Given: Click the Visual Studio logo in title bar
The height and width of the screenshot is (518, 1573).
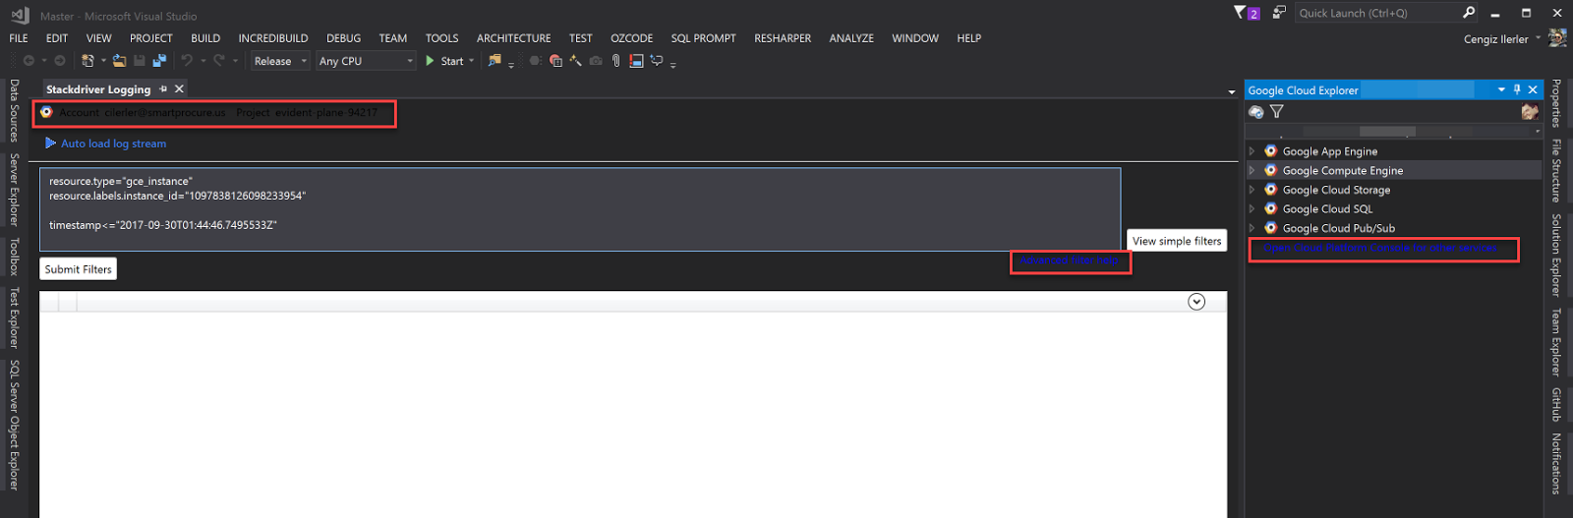Looking at the screenshot, I should tap(20, 16).
